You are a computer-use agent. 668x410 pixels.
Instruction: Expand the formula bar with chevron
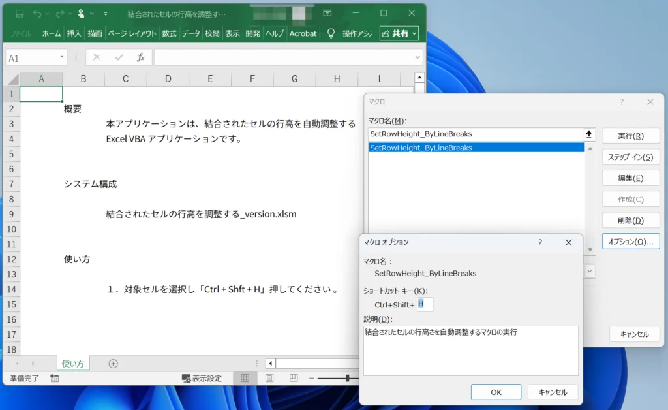coord(417,57)
